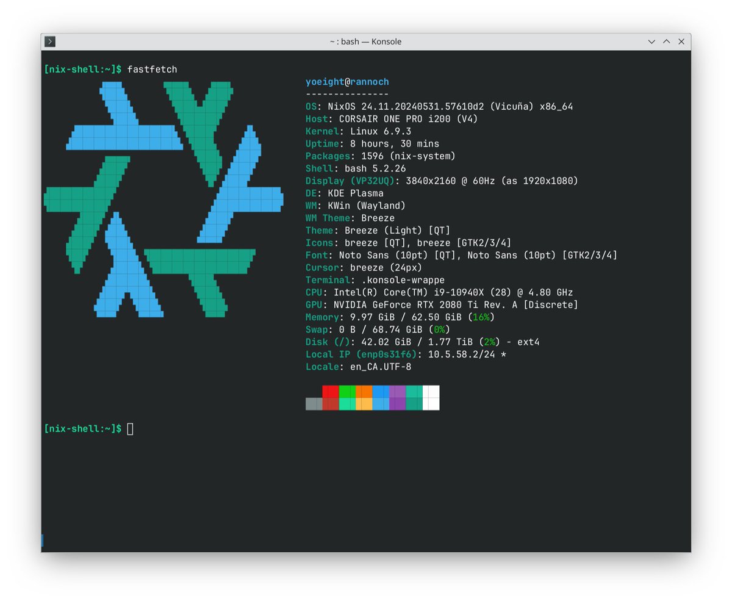This screenshot has height=601, width=732.
Task: Click the Font line with Noto Sans
Action: coord(461,256)
